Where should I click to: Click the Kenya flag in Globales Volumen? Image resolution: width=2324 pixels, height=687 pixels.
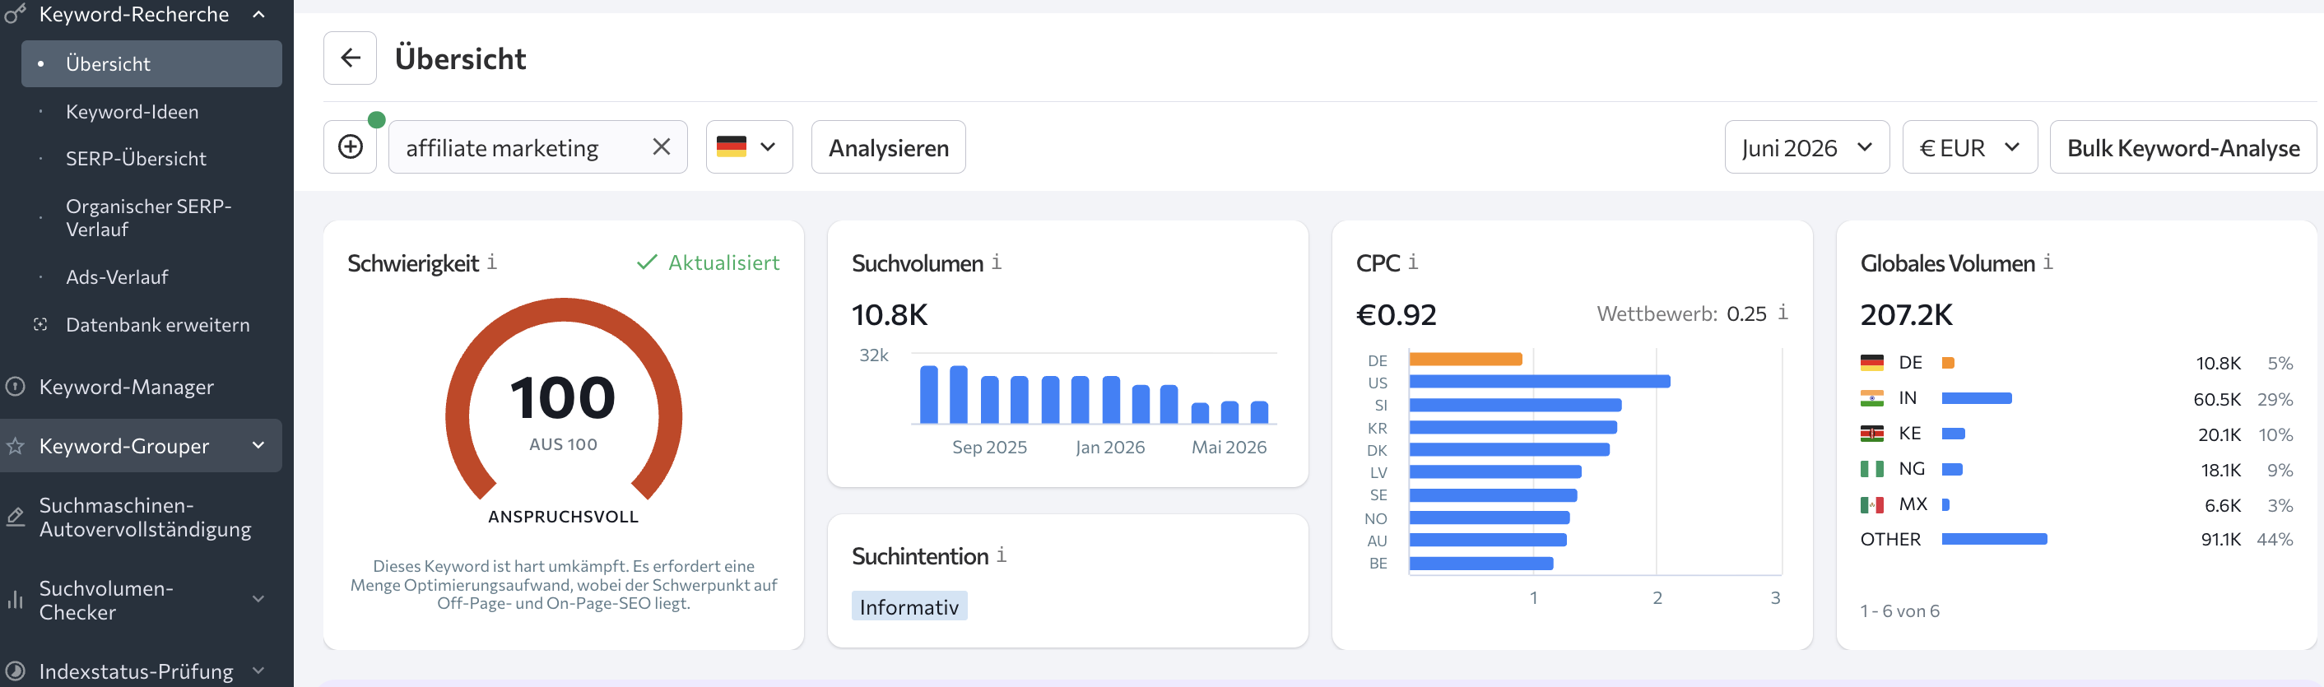[1872, 434]
